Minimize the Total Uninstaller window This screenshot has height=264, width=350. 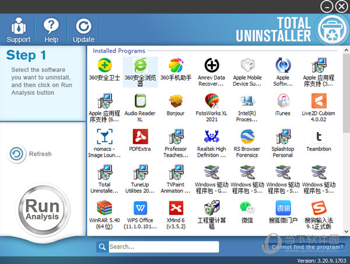click(327, 6)
